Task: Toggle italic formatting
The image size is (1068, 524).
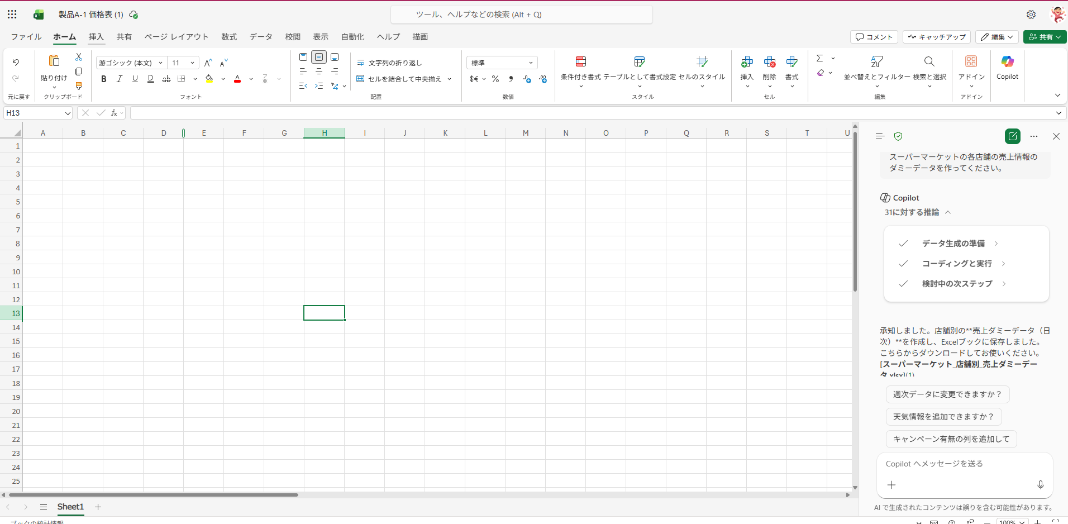Action: [x=119, y=79]
